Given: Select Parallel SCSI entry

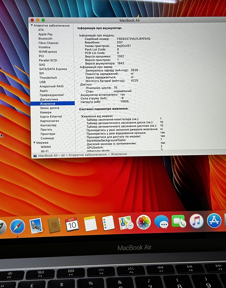Looking at the screenshot, I should click(x=48, y=60).
